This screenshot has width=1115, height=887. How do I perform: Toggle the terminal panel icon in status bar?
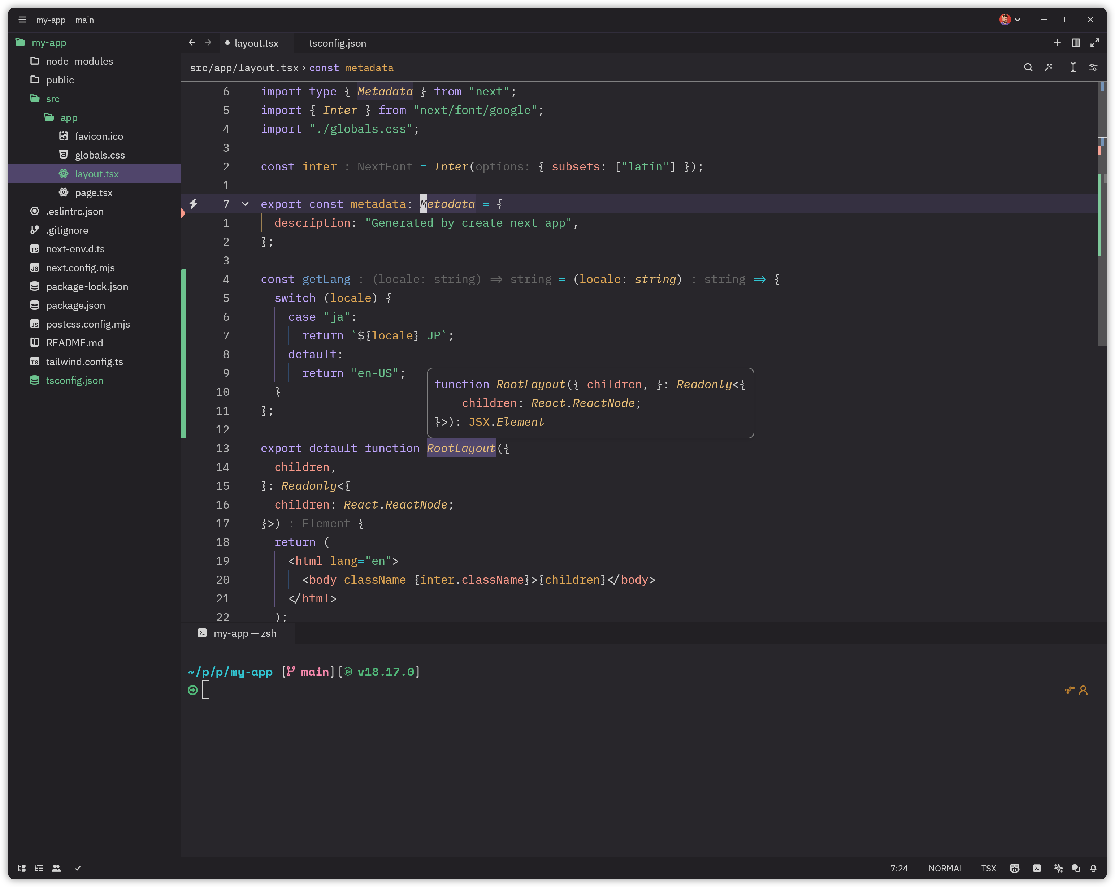pos(1037,868)
